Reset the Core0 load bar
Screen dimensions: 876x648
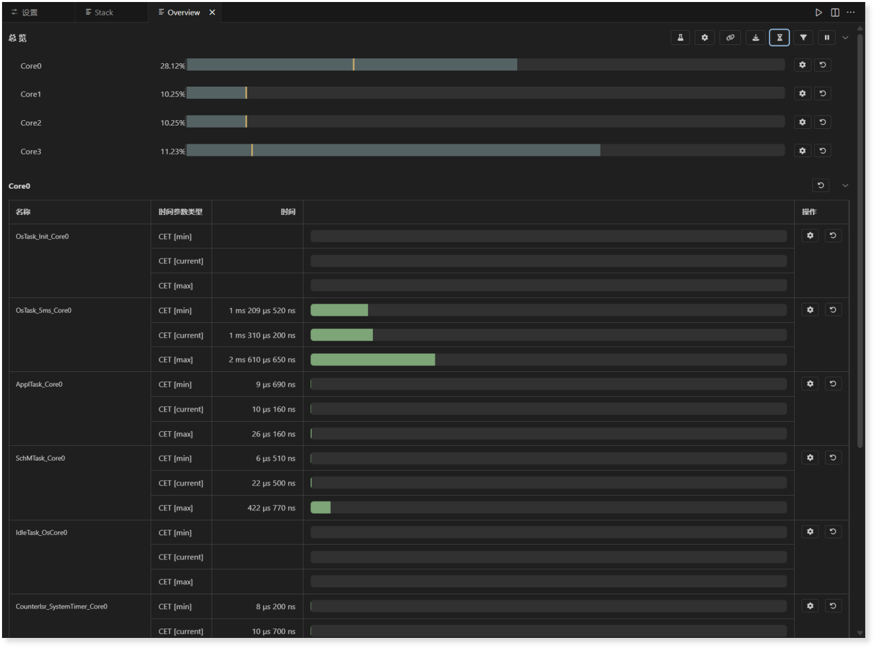822,65
